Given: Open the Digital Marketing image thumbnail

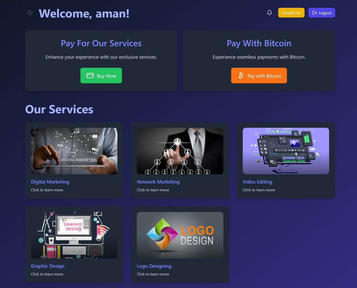Looking at the screenshot, I should coord(74,151).
